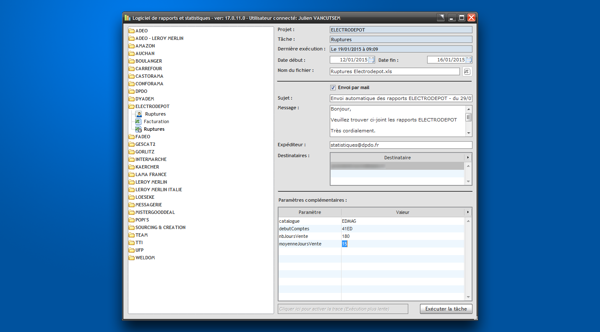Click the Exécuter la tâche button
600x332 pixels.
[446, 309]
